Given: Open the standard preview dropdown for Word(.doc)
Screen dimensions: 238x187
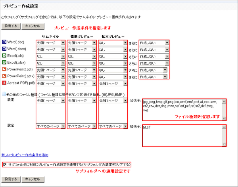Looking at the screenshot, I should coord(82,43).
